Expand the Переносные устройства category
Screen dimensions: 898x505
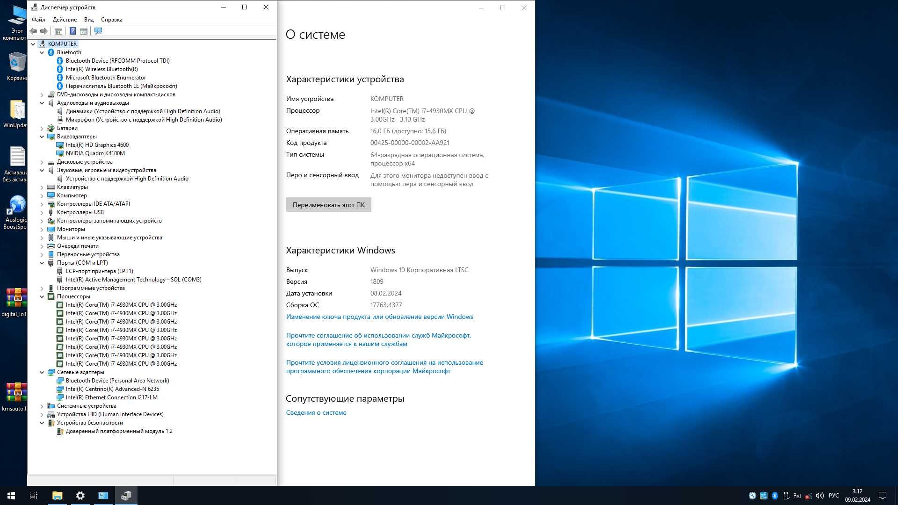tap(42, 254)
